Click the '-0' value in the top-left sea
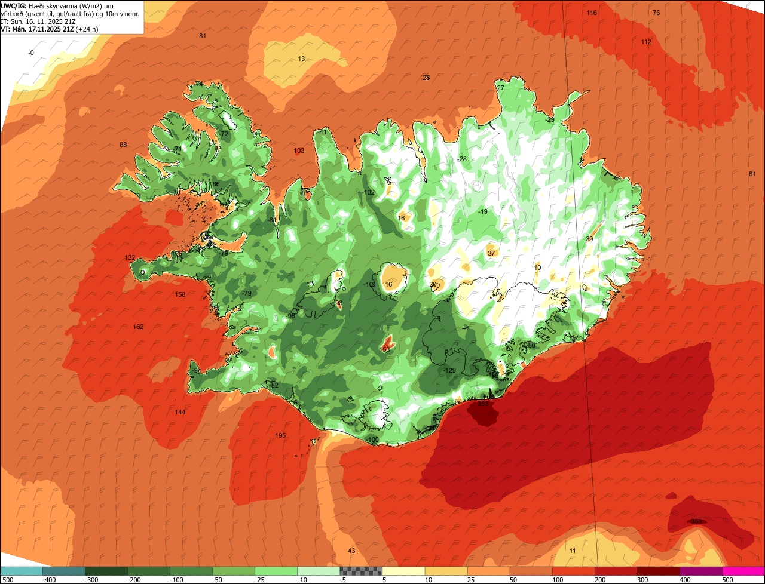The image size is (765, 584). (x=31, y=53)
